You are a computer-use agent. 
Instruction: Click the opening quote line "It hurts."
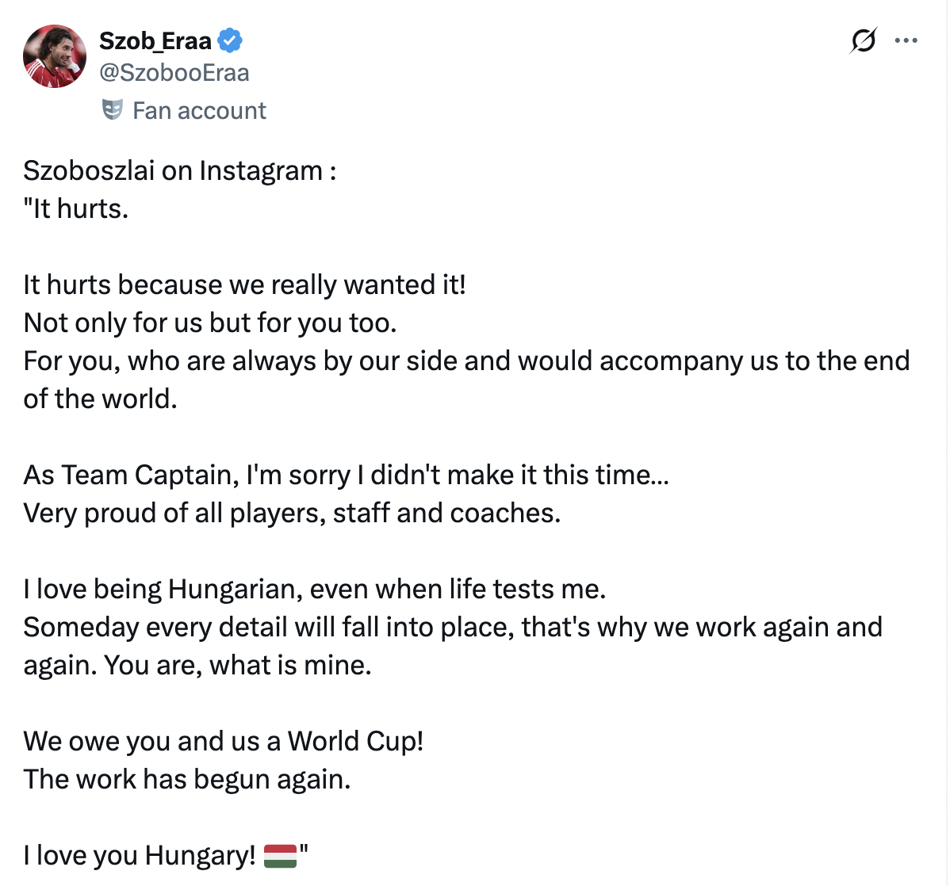[x=76, y=208]
